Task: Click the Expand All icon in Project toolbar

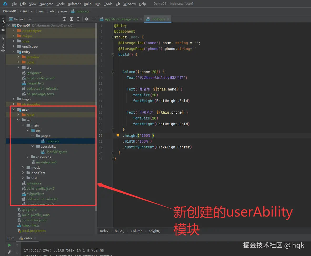Action: [x=71, y=19]
